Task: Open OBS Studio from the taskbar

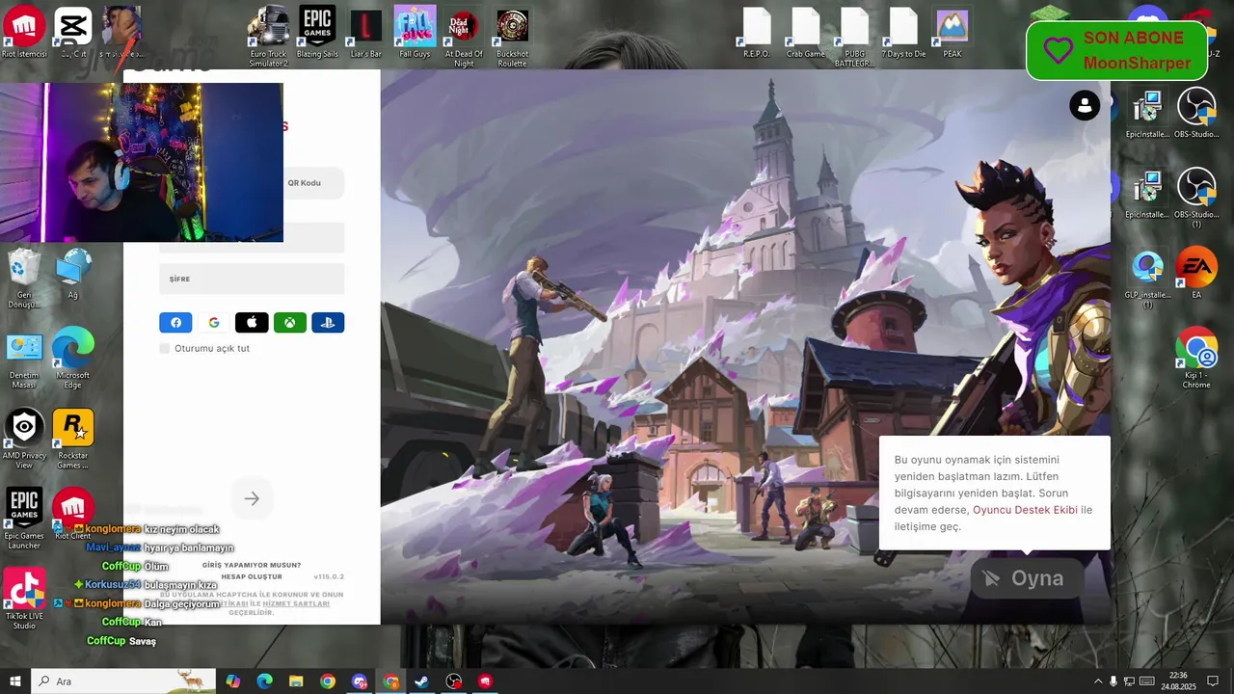Action: [x=454, y=681]
